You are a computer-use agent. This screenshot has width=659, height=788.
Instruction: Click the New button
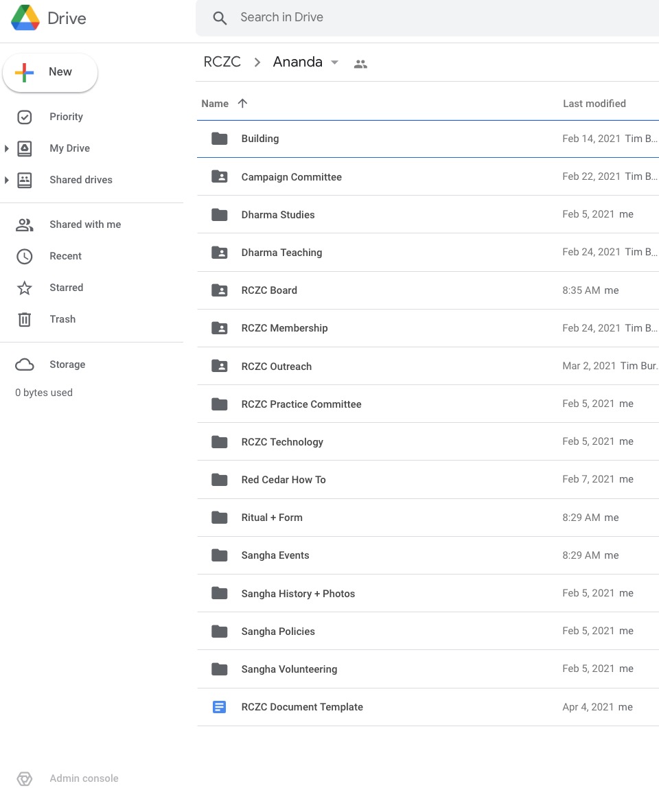pos(50,72)
